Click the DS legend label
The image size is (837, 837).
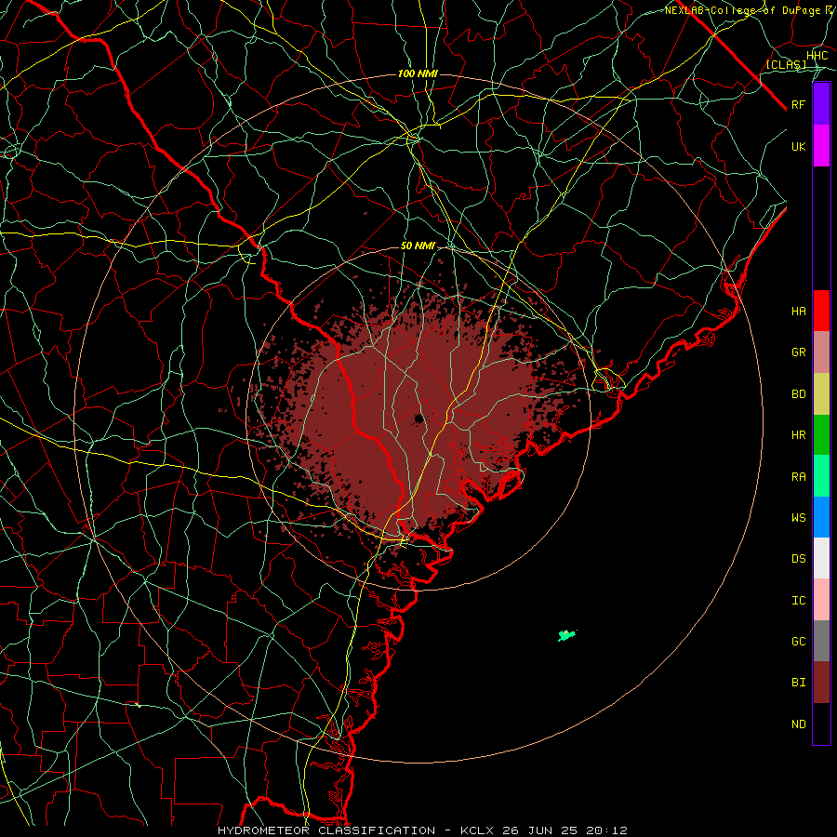coord(798,559)
